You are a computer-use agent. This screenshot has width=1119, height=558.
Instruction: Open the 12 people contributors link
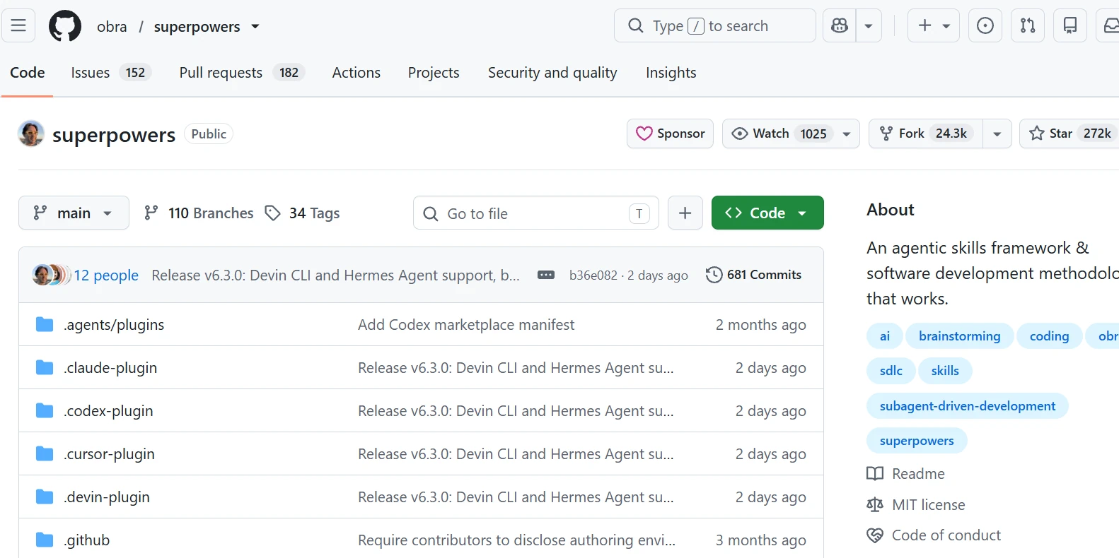(x=106, y=275)
